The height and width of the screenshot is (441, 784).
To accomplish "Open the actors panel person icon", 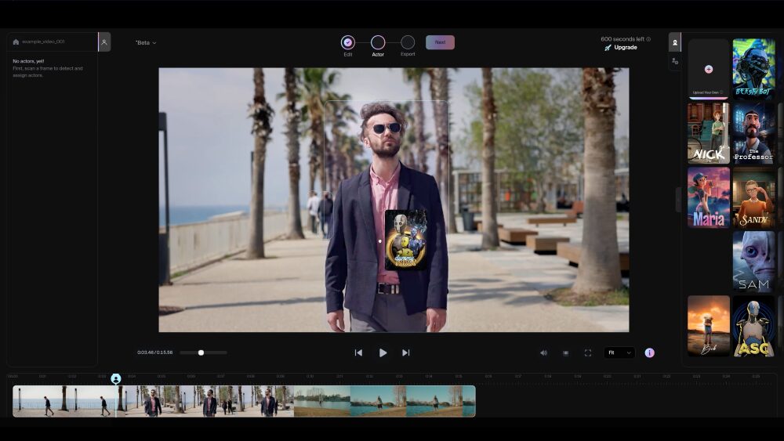I will [104, 42].
